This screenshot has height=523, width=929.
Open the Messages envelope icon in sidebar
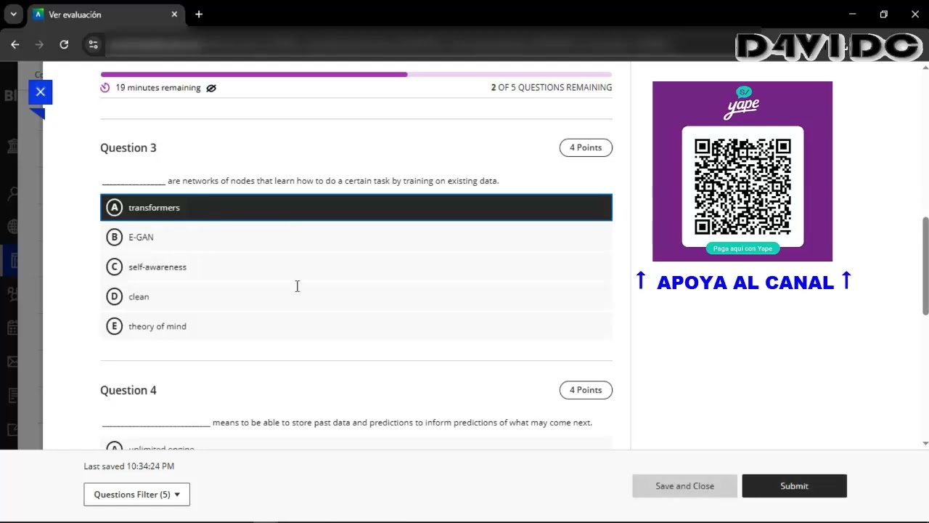pos(13,361)
